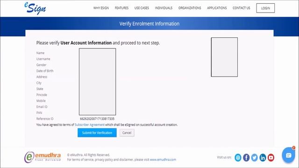Visit the www.emudhra.com link
This screenshot has width=299, height=168.
coord(163,160)
